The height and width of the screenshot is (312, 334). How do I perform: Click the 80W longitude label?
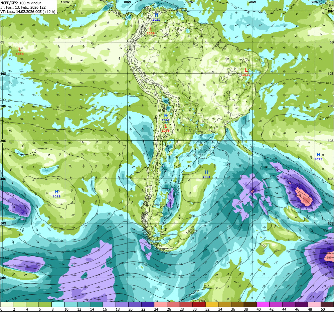pos(127,2)
